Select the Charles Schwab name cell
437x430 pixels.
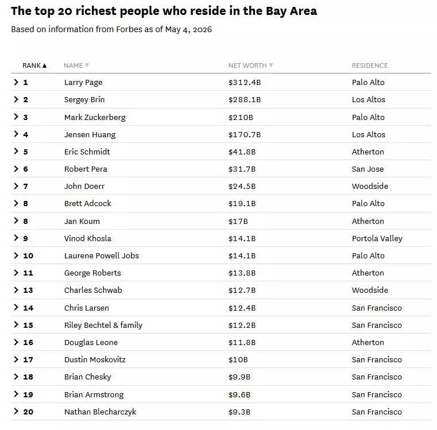(93, 290)
